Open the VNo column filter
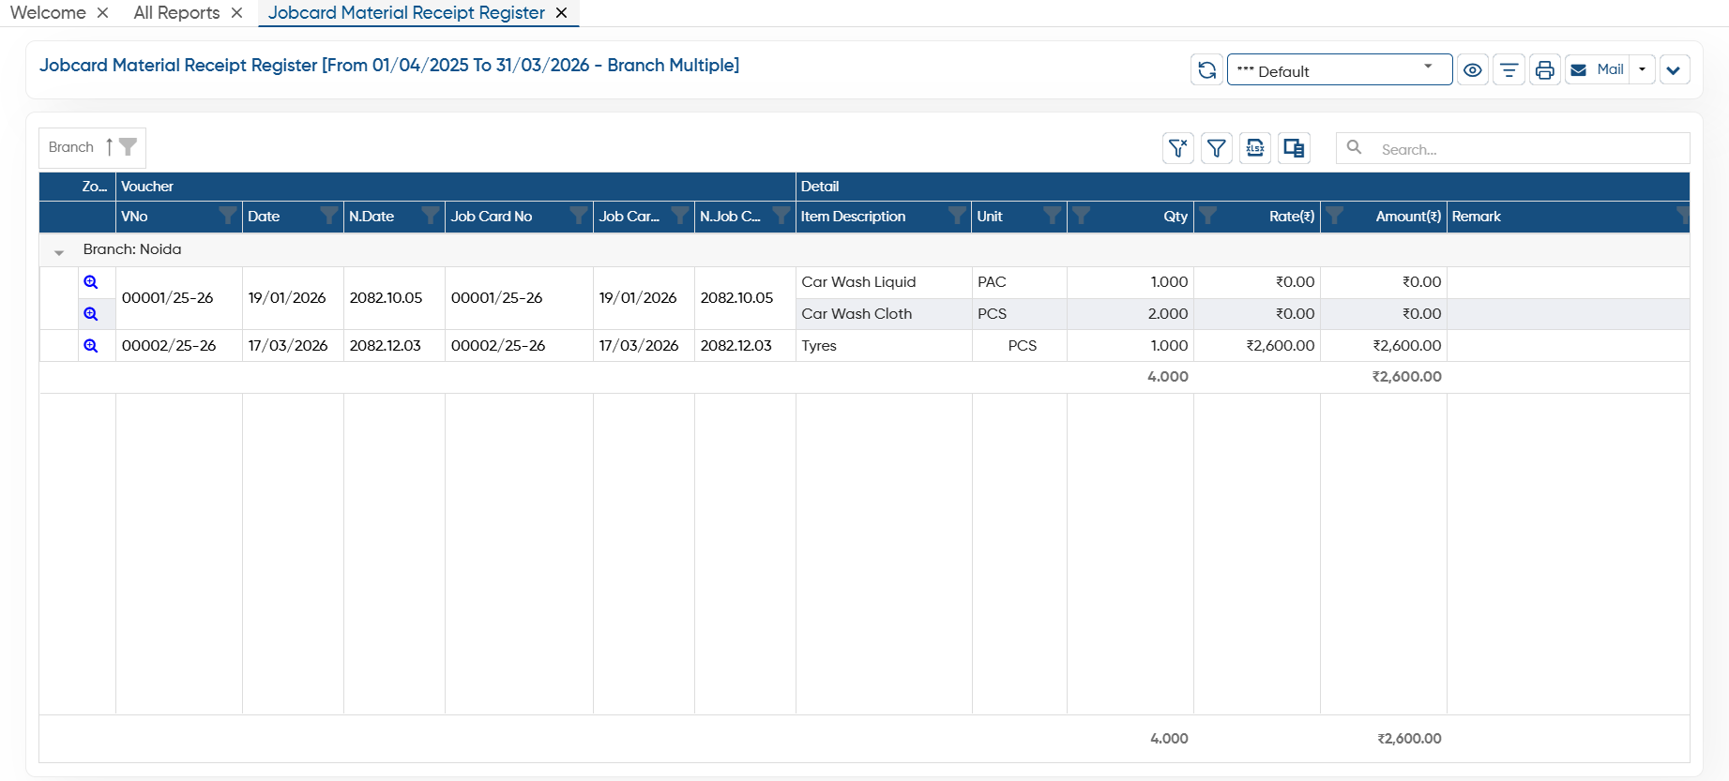Viewport: 1729px width, 781px height. (227, 216)
